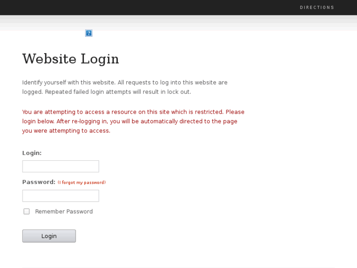This screenshot has width=357, height=268.
Task: Click the dark top navigation bar
Action: tap(147, 7)
